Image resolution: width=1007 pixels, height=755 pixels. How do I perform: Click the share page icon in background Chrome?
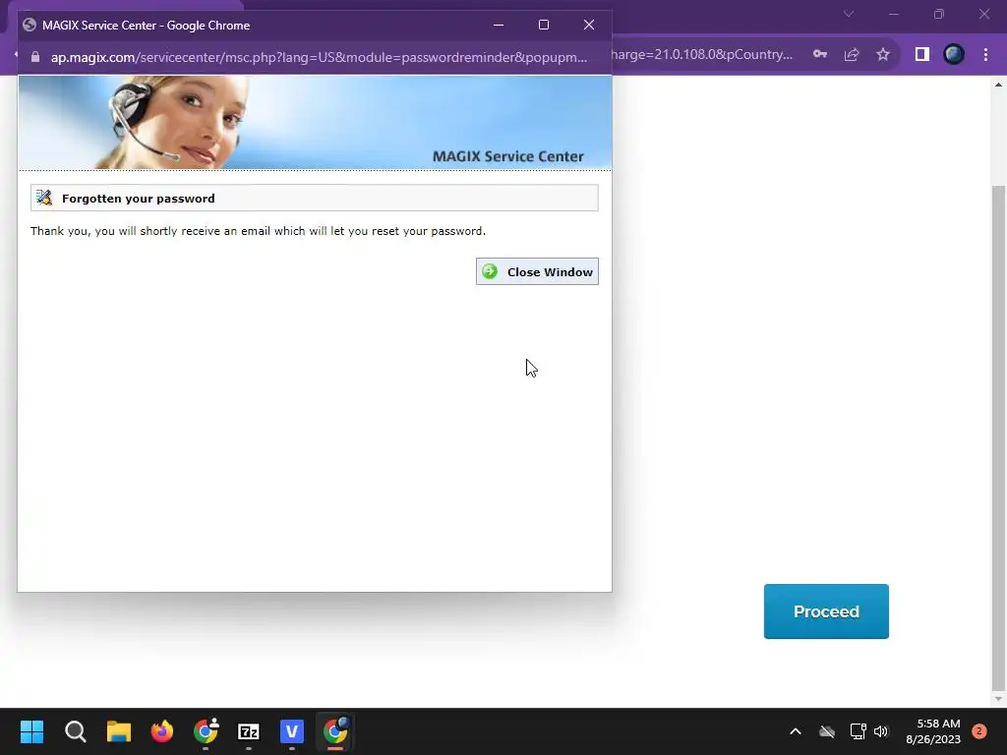[852, 55]
